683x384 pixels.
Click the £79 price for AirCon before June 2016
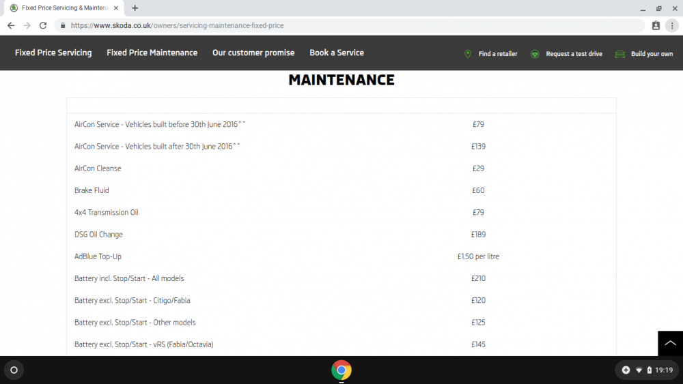478,124
